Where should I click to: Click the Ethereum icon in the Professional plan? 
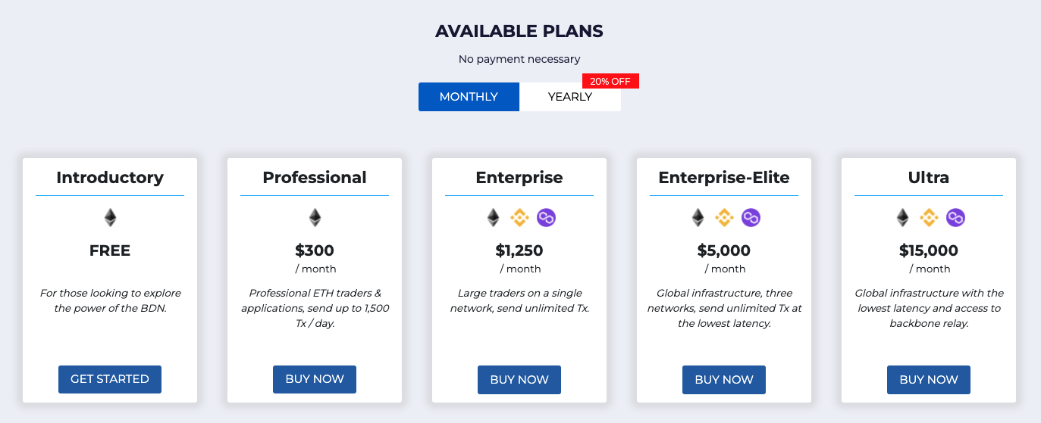[315, 218]
